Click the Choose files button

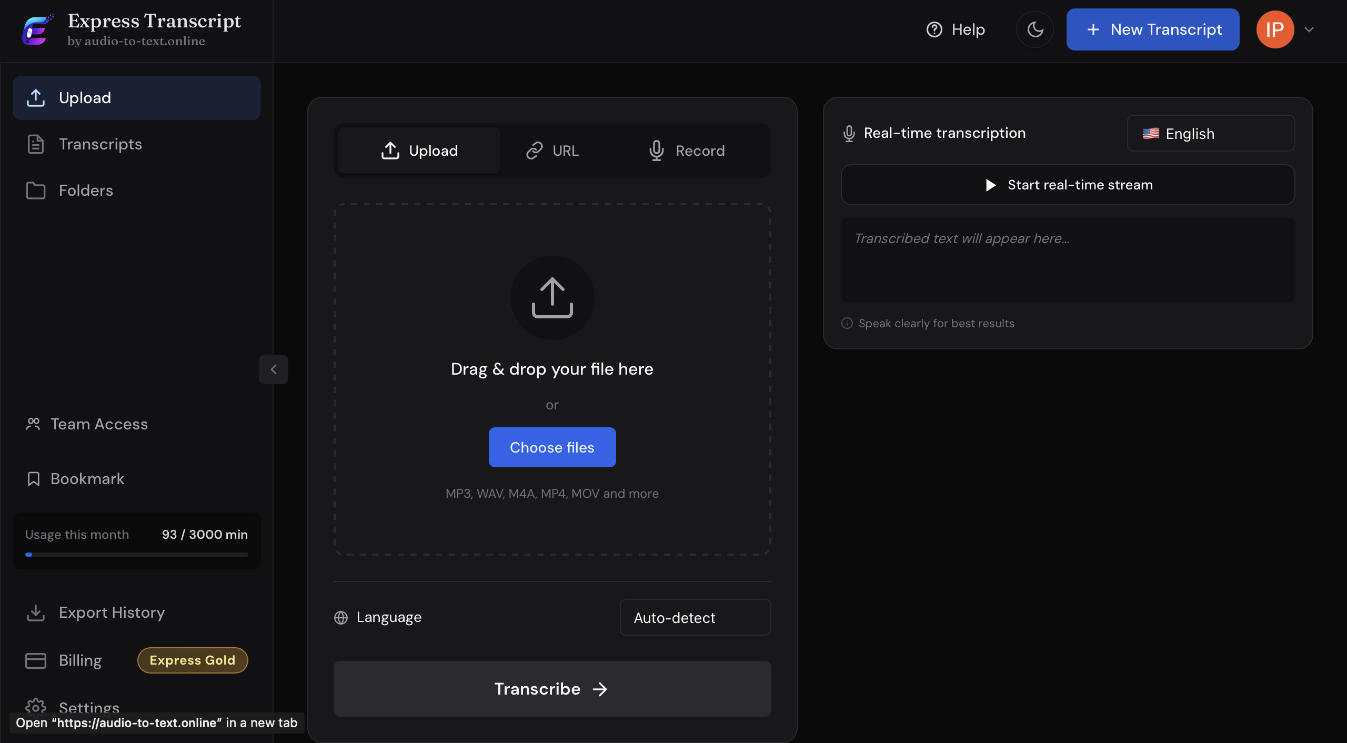[x=552, y=447]
